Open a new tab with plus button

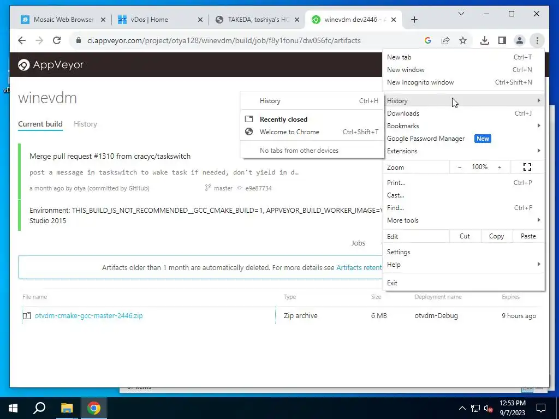click(414, 20)
